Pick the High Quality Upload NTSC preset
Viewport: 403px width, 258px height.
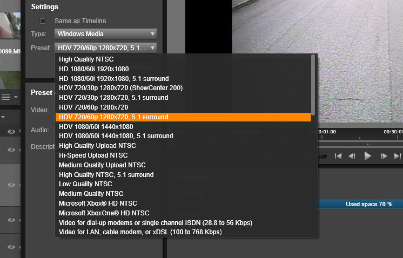coord(97,146)
